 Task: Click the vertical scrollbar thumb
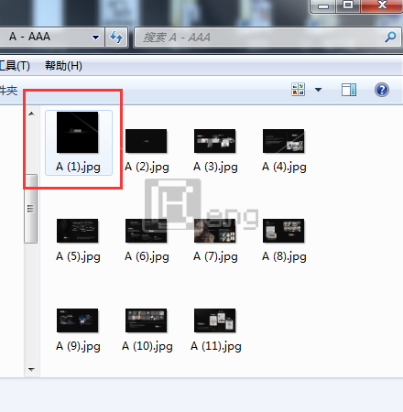point(30,209)
